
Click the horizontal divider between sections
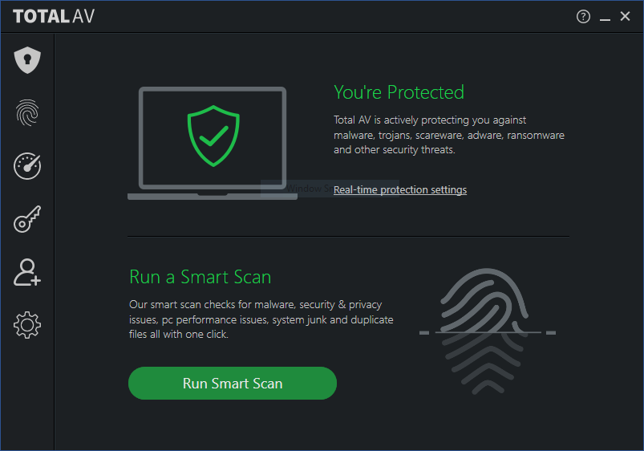coord(348,237)
